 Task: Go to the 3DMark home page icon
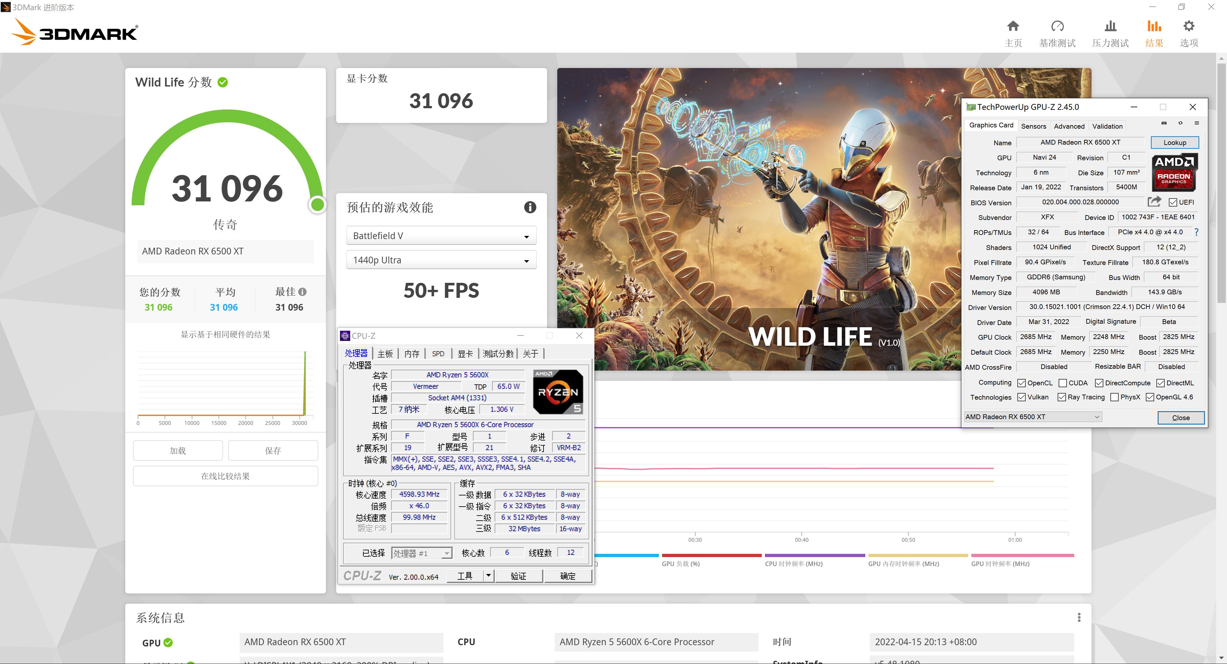coord(1013,26)
